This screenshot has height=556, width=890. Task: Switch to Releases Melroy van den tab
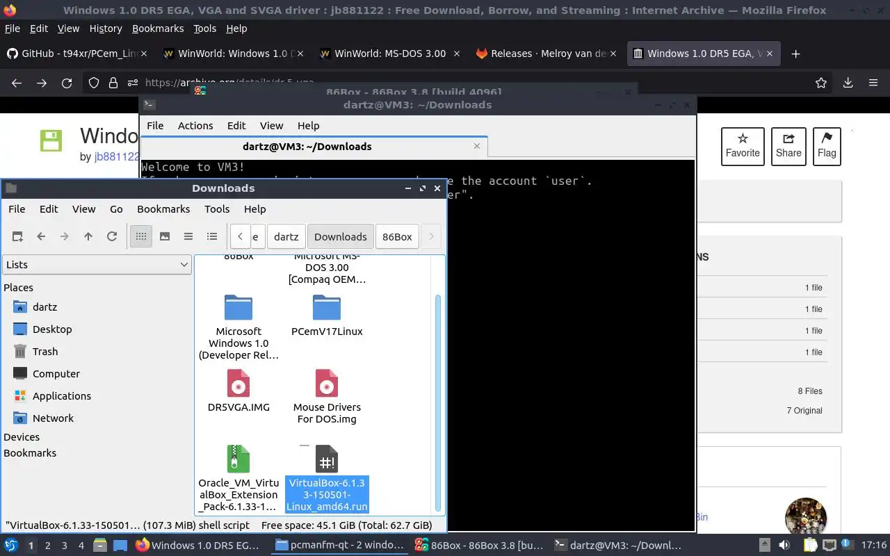click(x=547, y=54)
